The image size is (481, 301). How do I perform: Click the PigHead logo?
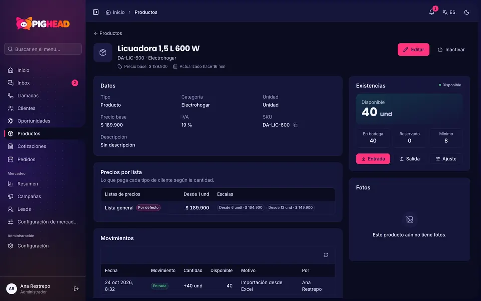coord(43,24)
